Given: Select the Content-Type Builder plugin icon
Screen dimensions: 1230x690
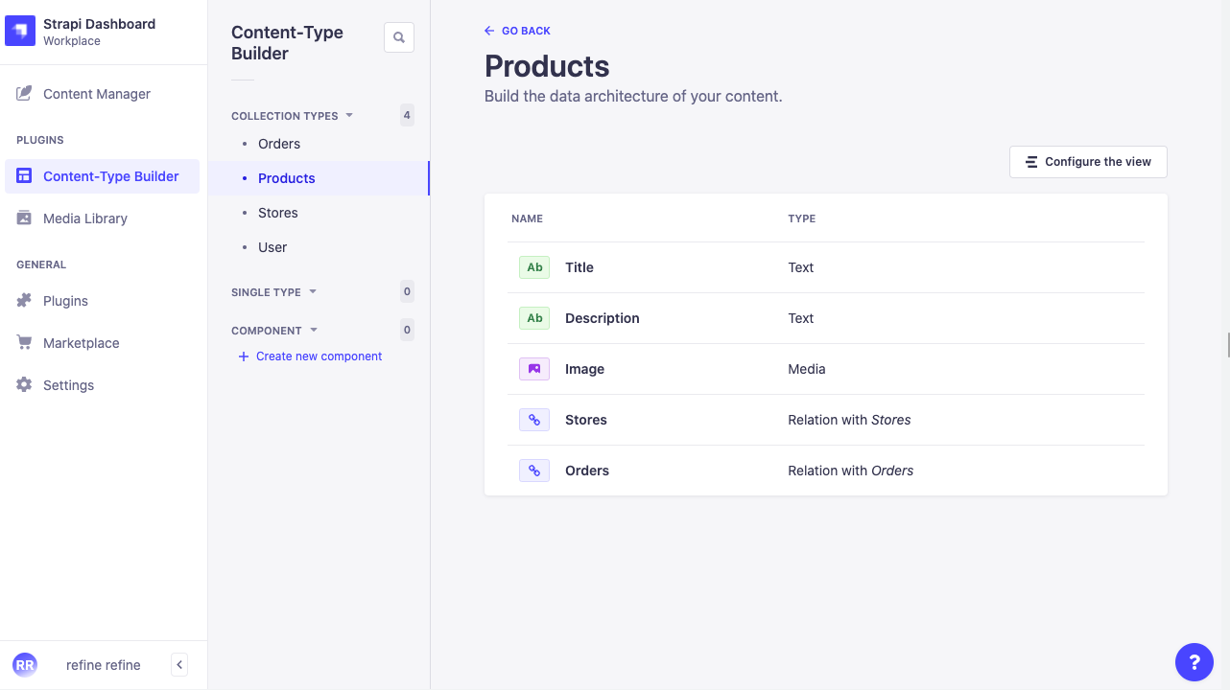Looking at the screenshot, I should click(x=23, y=176).
